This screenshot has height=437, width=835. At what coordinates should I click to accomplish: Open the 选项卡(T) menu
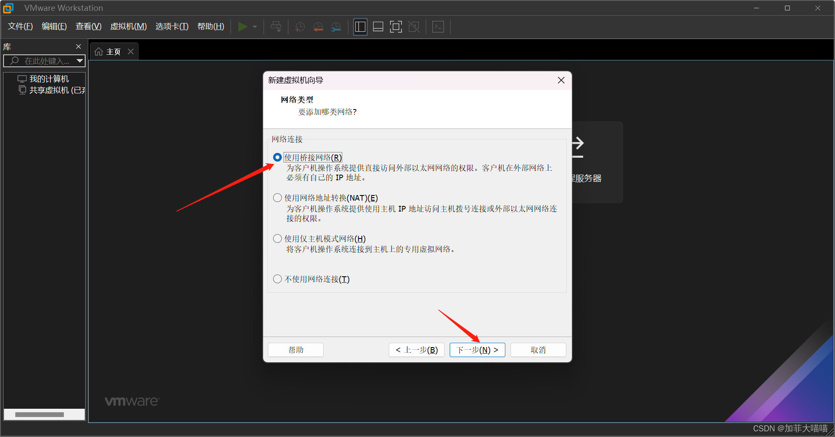click(x=172, y=26)
